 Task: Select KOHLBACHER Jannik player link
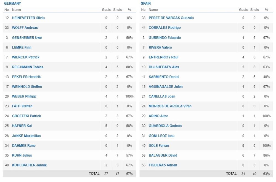click(x=29, y=165)
